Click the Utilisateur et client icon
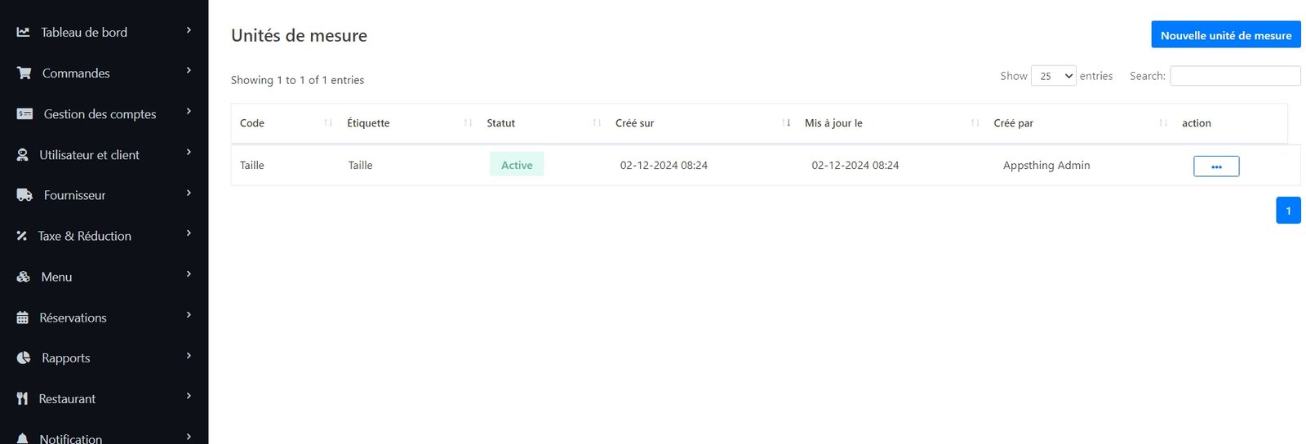Image resolution: width=1306 pixels, height=444 pixels. 23,154
